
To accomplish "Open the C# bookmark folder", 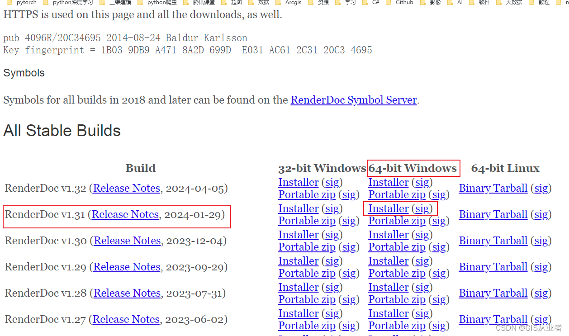I will pos(371,2).
